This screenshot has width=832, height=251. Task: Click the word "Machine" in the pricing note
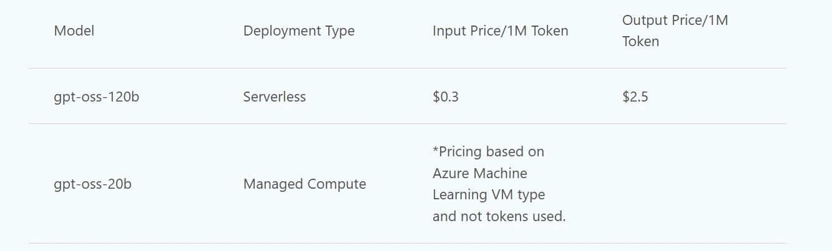point(502,173)
